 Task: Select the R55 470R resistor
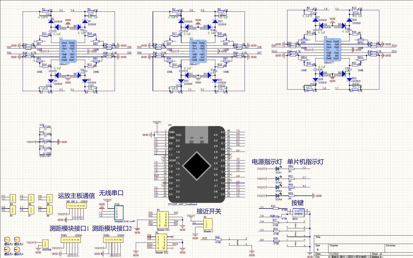click(276, 208)
